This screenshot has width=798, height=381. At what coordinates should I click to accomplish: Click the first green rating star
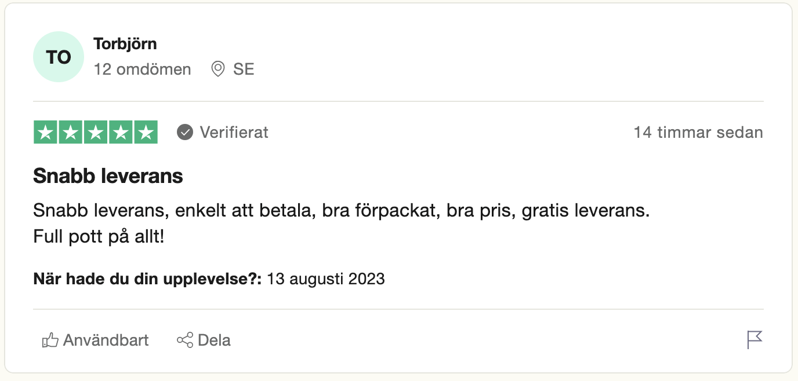46,133
